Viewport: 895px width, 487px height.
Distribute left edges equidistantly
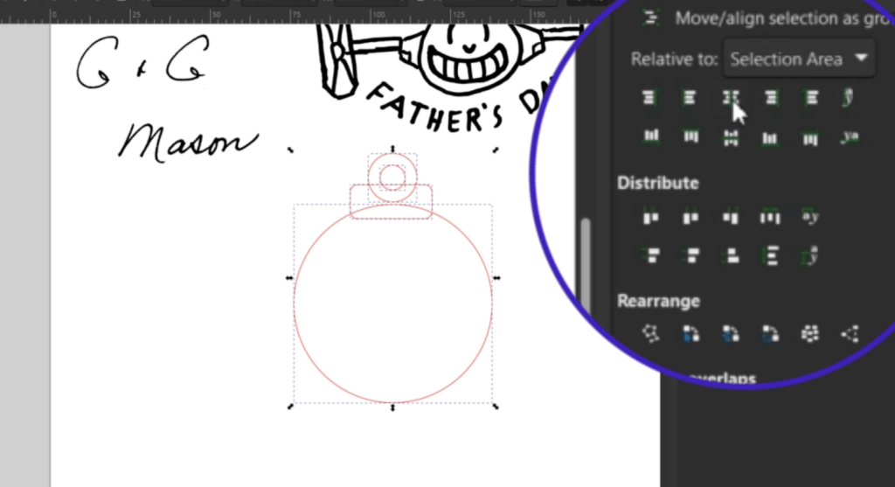(x=649, y=216)
